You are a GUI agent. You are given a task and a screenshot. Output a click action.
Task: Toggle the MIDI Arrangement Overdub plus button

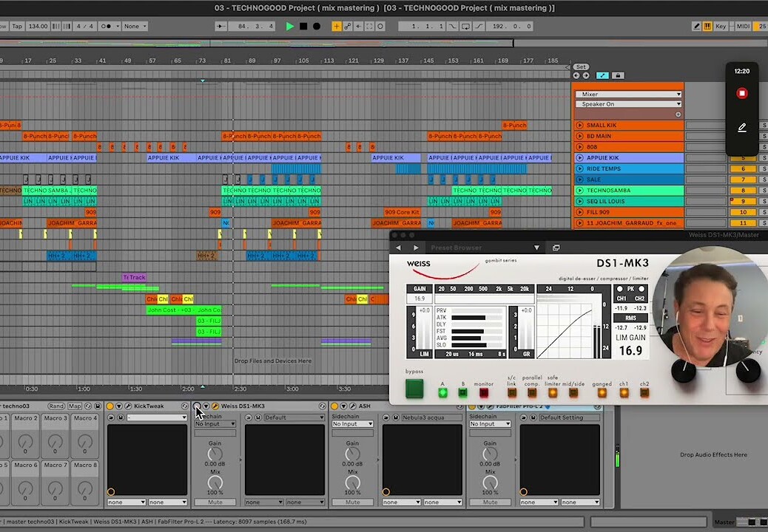337,27
